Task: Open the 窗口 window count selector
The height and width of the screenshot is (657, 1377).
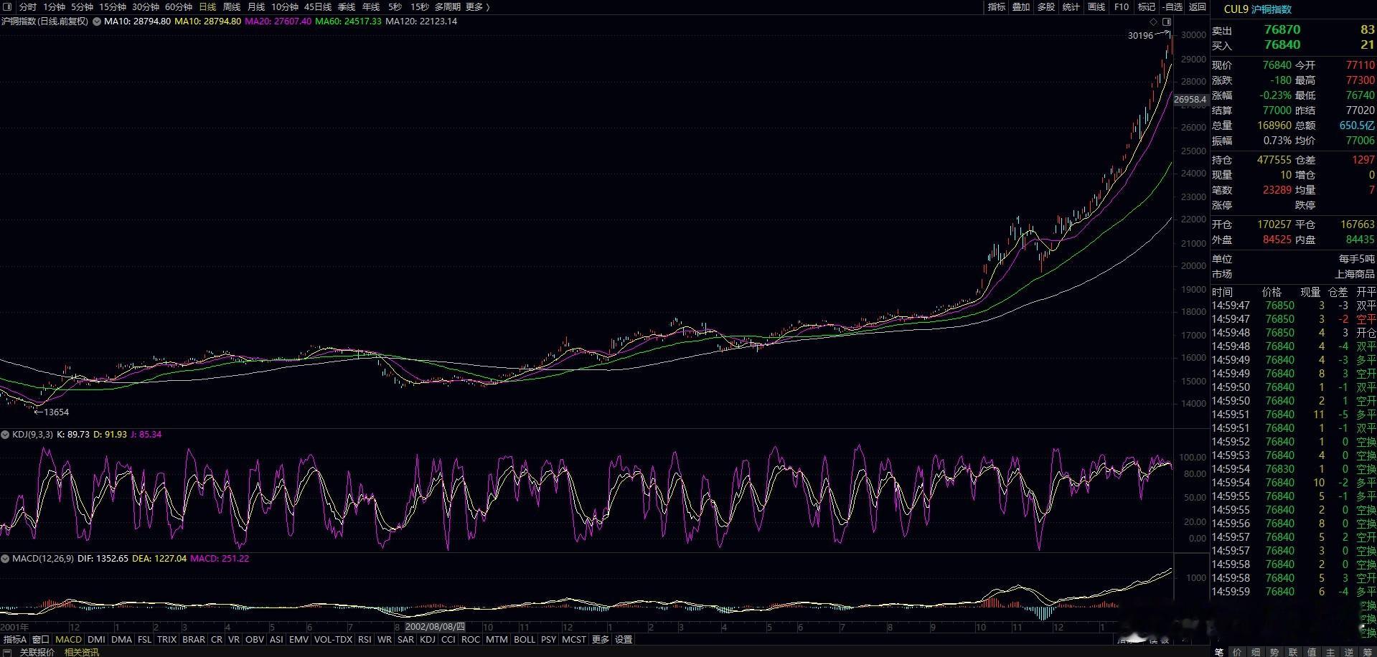Action: pyautogui.click(x=41, y=639)
